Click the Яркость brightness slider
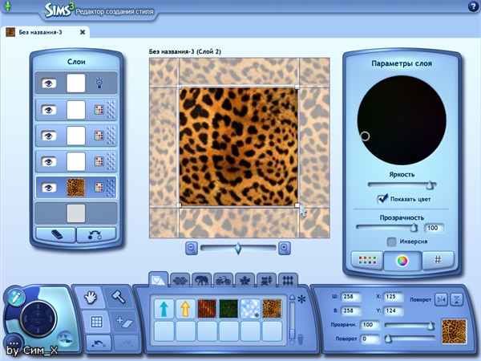This screenshot has height=361, width=481. (x=402, y=185)
